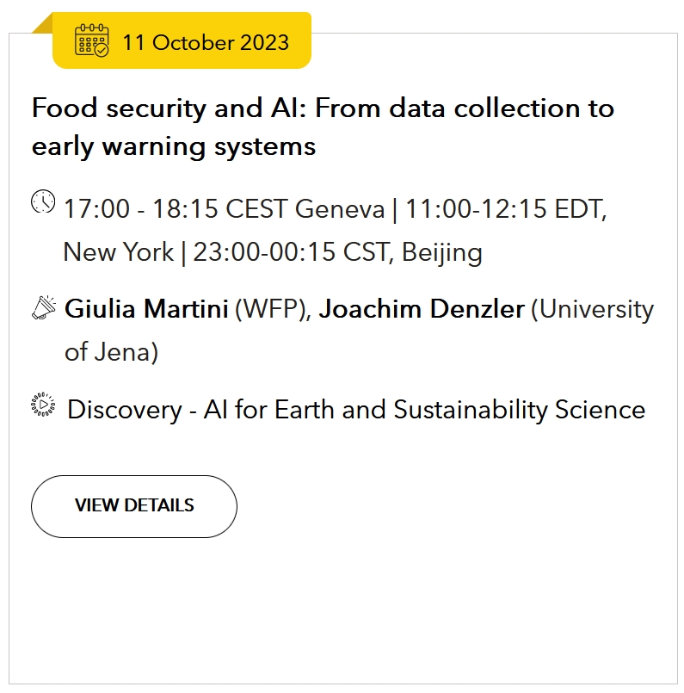Image resolution: width=684 pixels, height=693 pixels.
Task: Click the empty area of the event card
Action: click(x=342, y=609)
